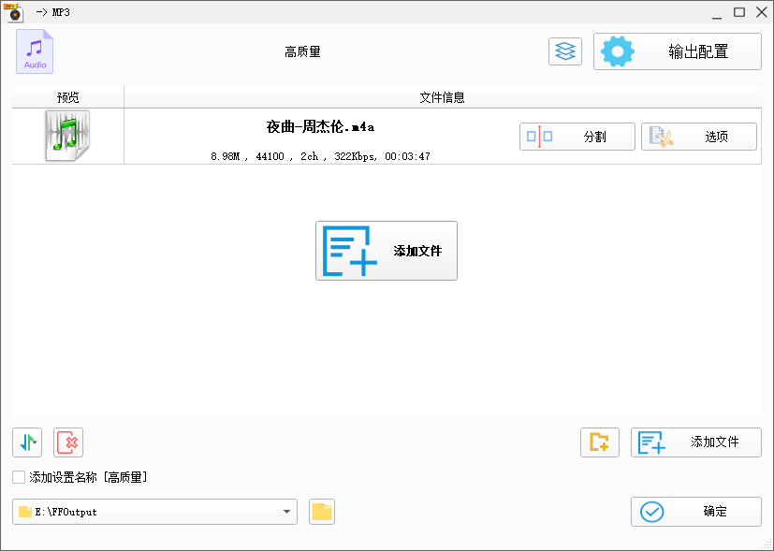
Task: Open the stacked layers preset icon
Action: pos(564,51)
